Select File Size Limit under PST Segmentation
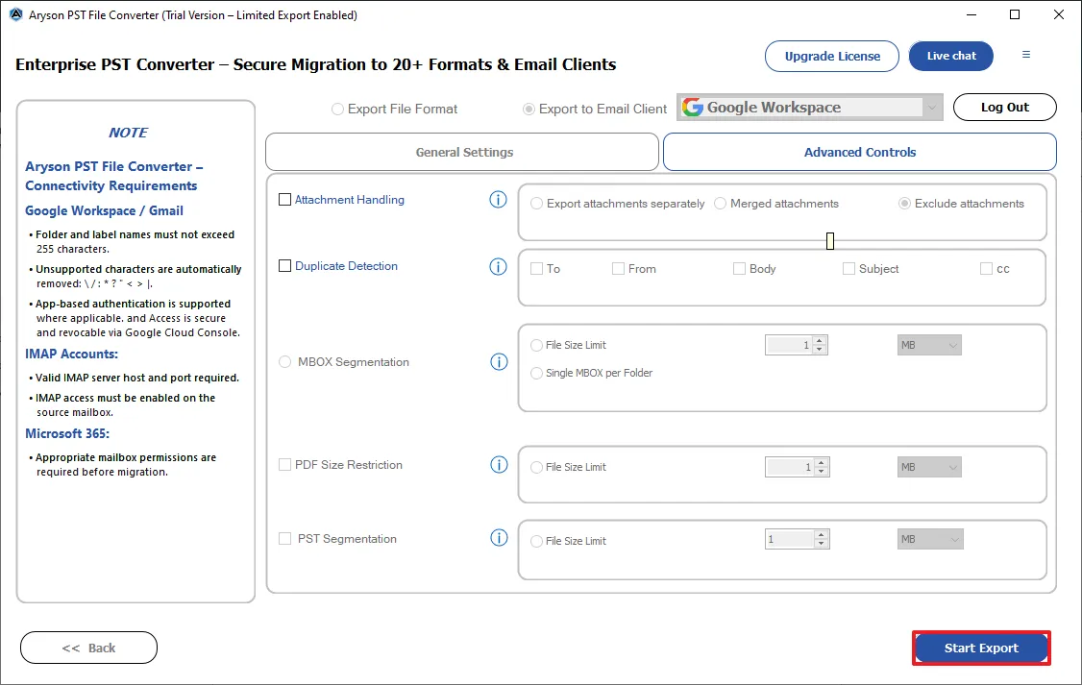Image resolution: width=1082 pixels, height=685 pixels. (536, 541)
